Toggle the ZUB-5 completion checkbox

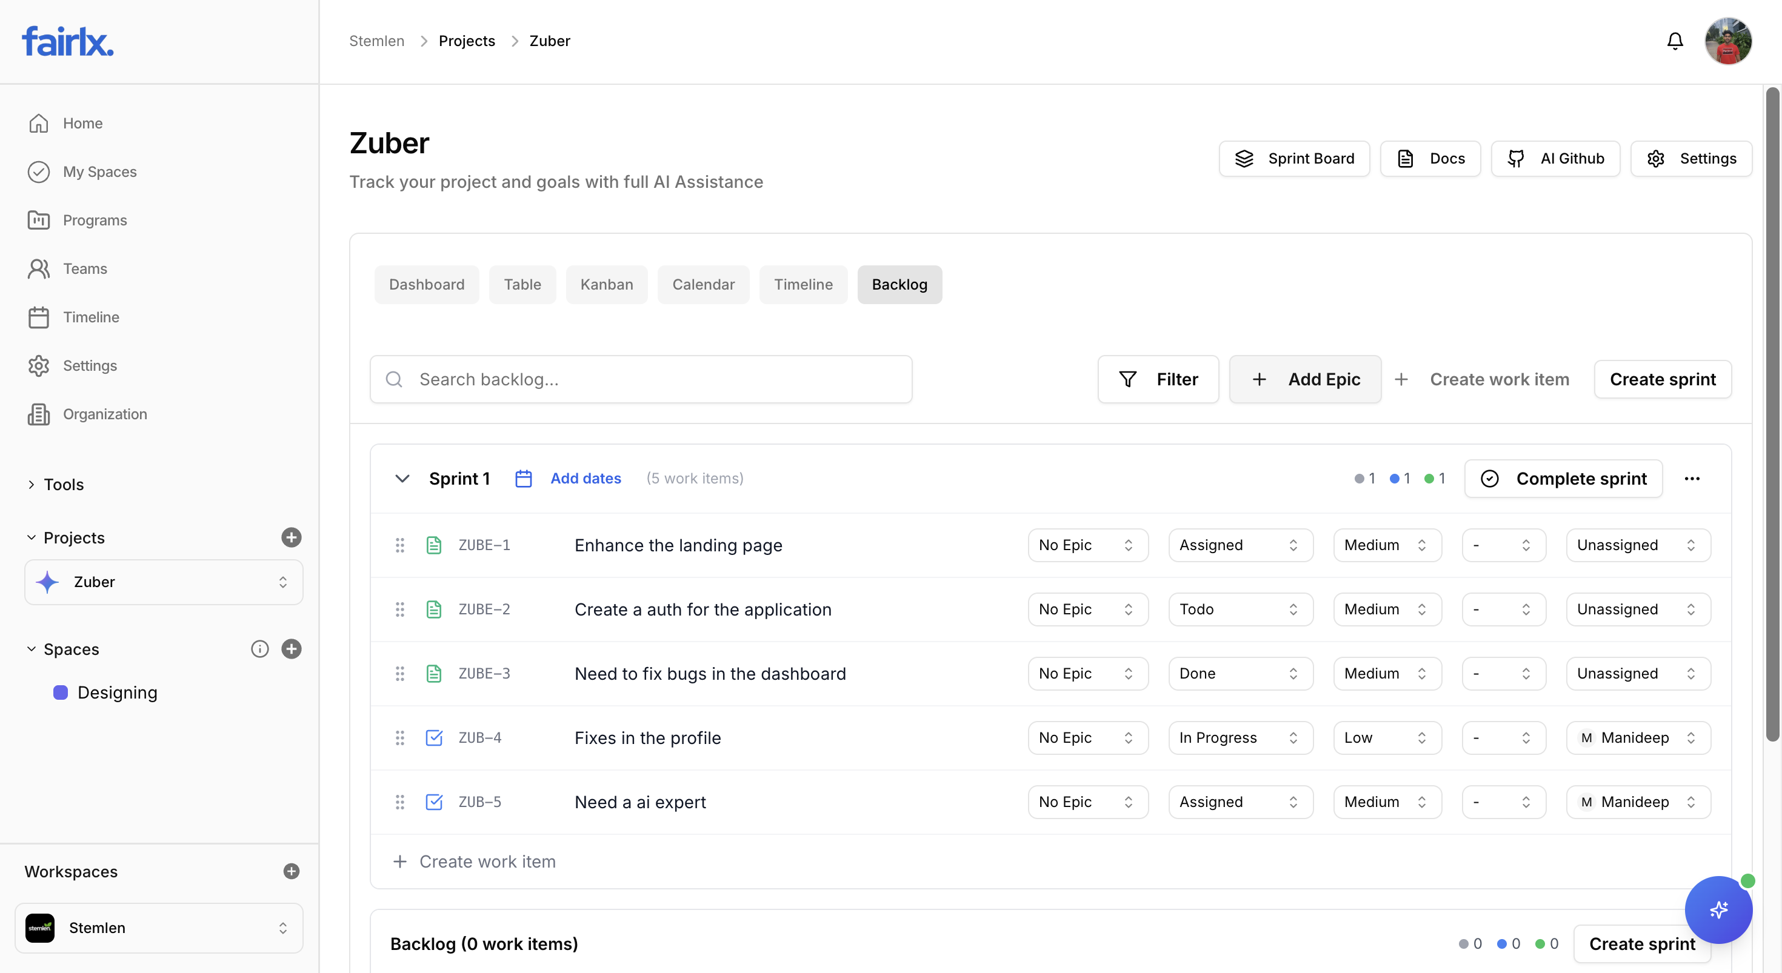click(x=435, y=802)
